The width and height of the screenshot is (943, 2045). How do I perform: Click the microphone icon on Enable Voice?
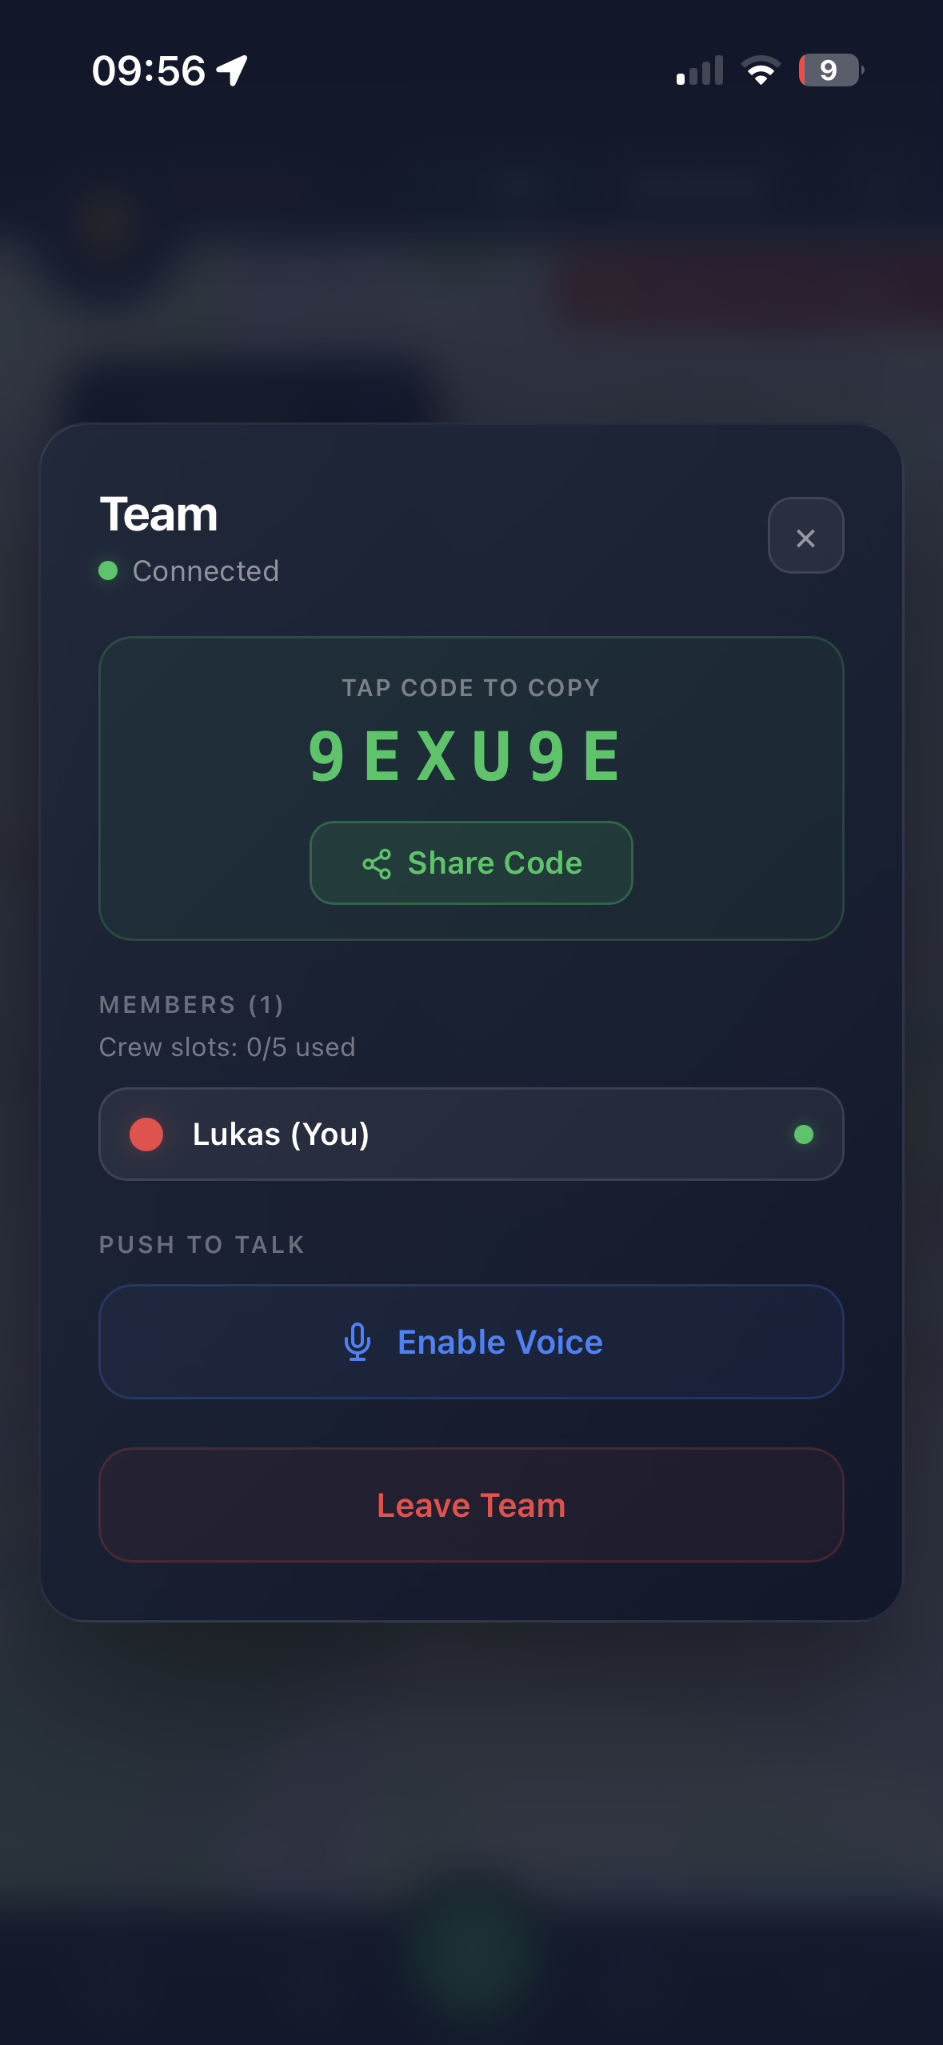coord(358,1342)
